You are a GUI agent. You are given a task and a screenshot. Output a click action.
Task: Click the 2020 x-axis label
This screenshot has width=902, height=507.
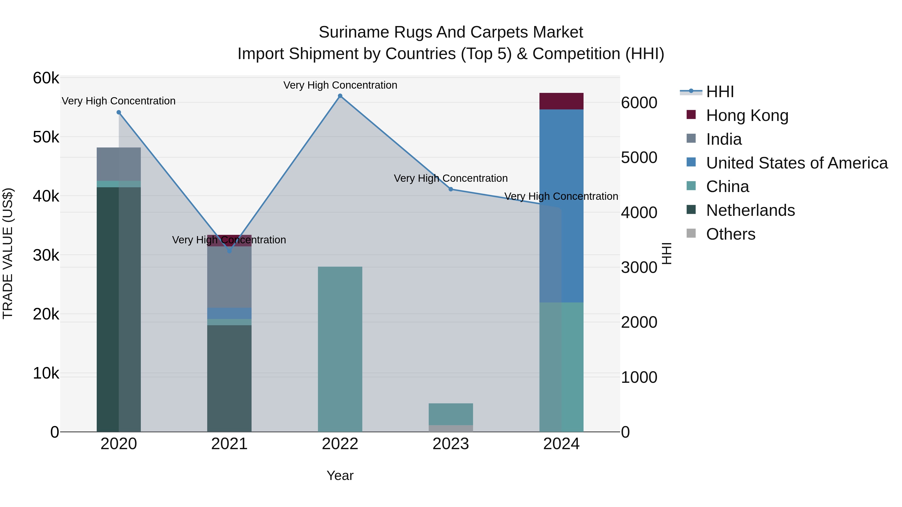[119, 444]
